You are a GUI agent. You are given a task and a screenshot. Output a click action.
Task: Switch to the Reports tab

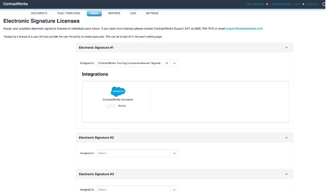coord(114,13)
